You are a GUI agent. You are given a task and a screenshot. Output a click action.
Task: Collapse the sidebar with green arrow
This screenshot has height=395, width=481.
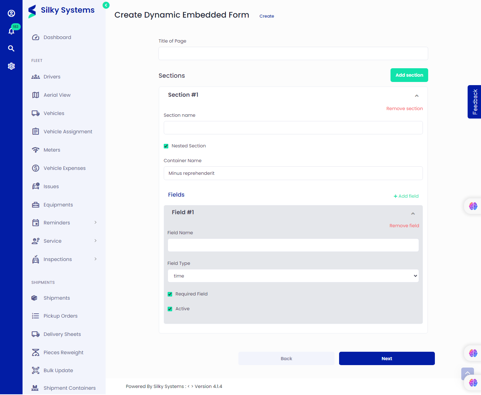106,5
